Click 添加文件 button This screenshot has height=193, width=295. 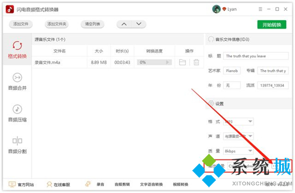(21, 24)
